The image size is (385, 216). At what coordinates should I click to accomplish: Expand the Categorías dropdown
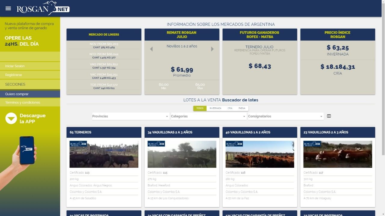[208, 116]
